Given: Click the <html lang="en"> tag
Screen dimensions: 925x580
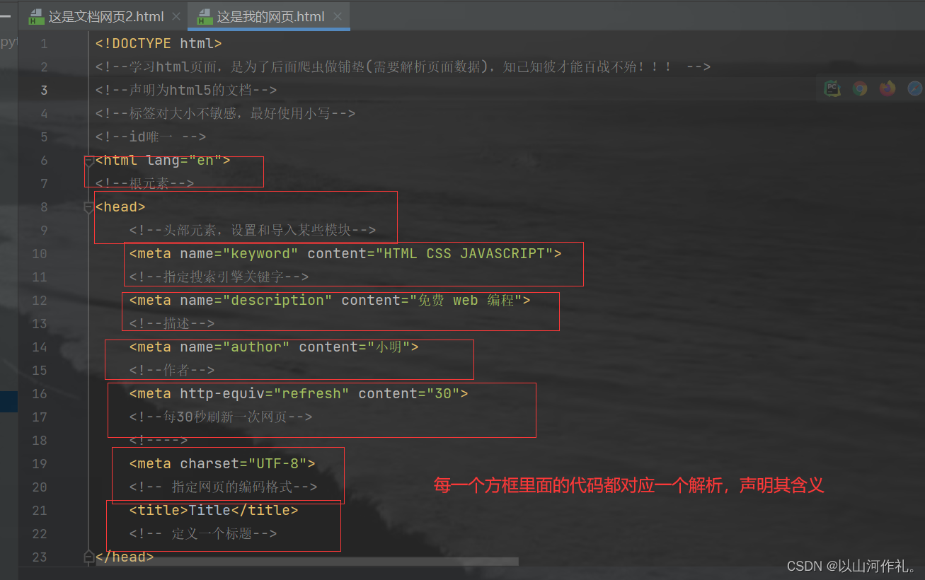Looking at the screenshot, I should (163, 161).
